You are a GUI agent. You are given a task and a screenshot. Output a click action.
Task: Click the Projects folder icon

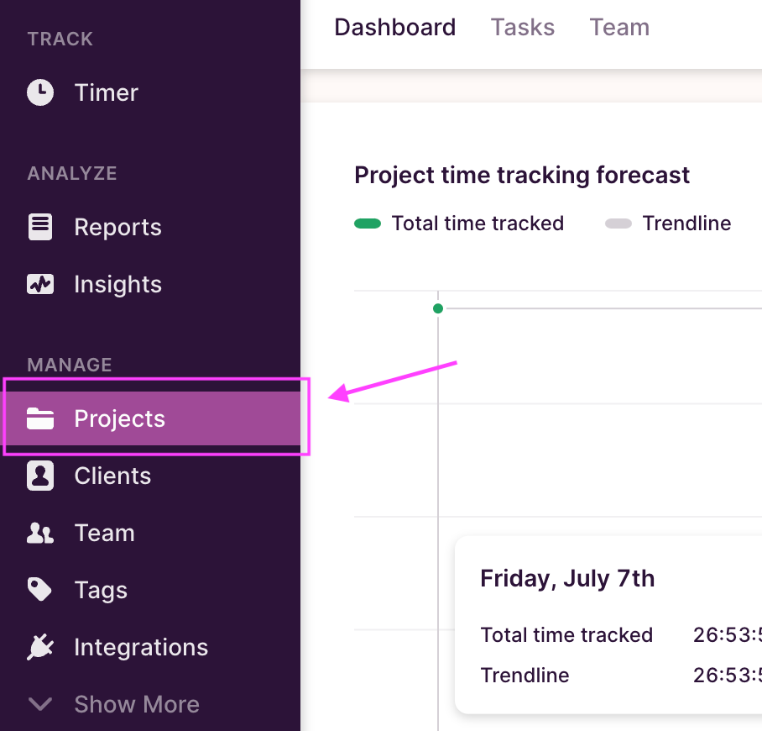click(x=40, y=418)
